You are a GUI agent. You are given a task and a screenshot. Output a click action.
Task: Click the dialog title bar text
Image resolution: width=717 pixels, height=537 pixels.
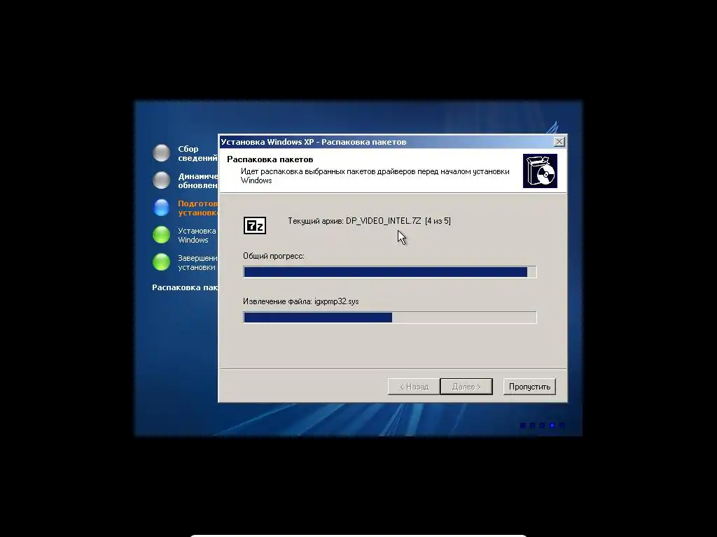point(314,142)
